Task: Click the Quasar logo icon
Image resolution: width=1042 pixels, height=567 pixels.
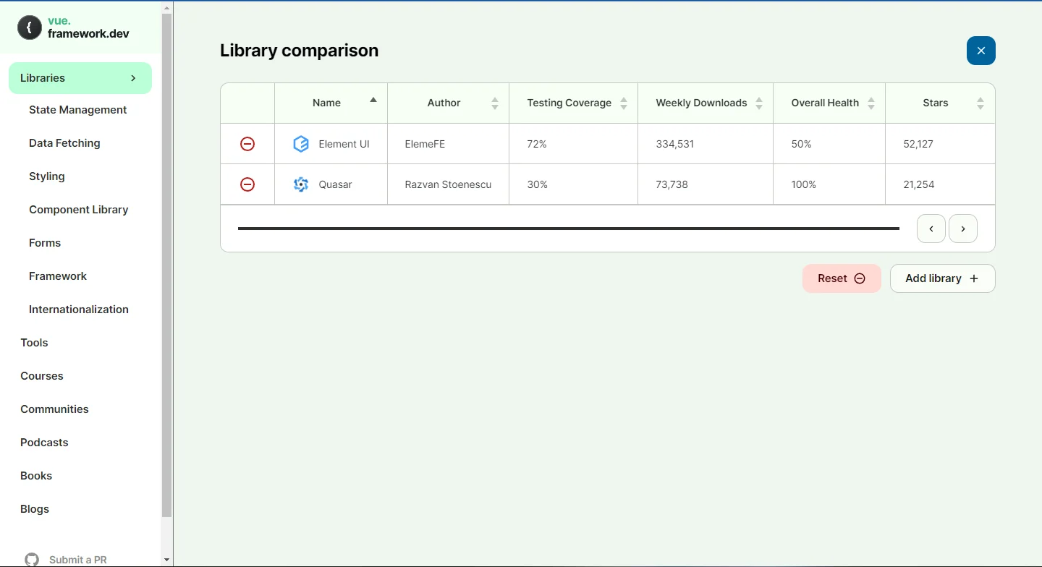Action: (x=300, y=184)
